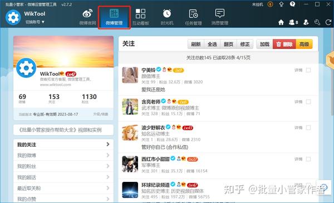
Task: Expand the 最近取关粉 sidebar item
Action: [63, 188]
